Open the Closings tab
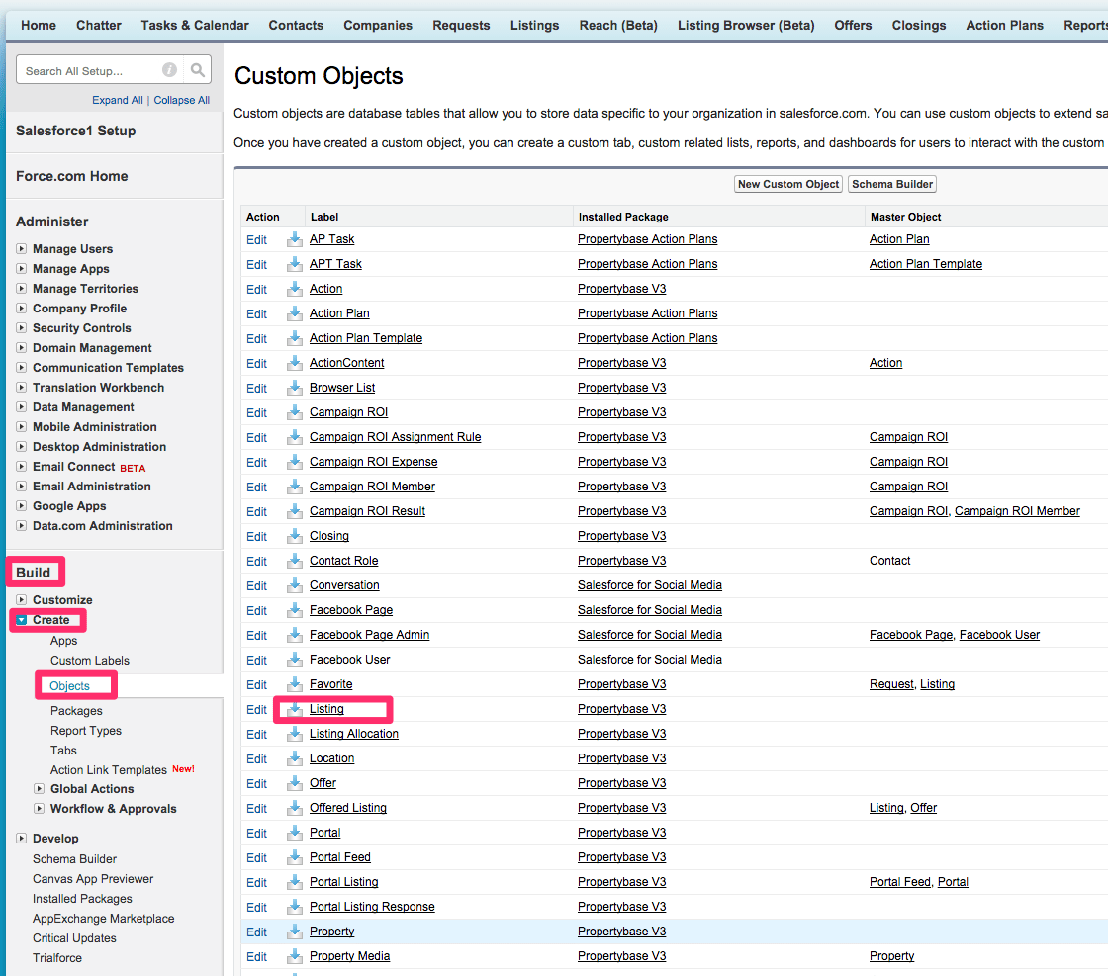Viewport: 1108px width, 976px height. tap(918, 25)
